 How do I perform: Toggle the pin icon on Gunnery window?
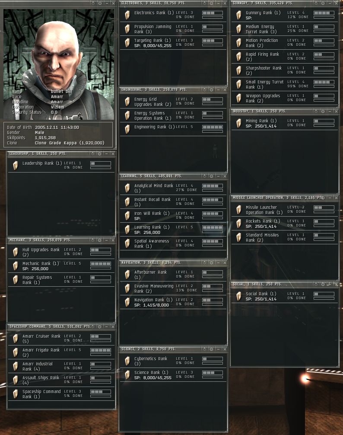[x=323, y=3]
